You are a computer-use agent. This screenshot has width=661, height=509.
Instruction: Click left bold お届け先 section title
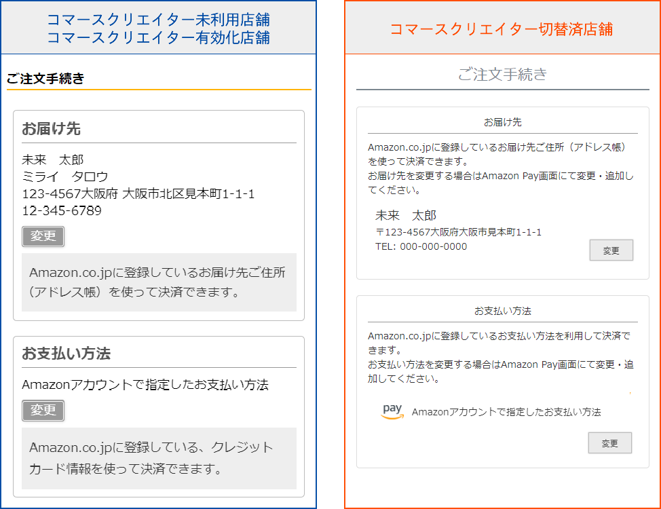(x=51, y=129)
